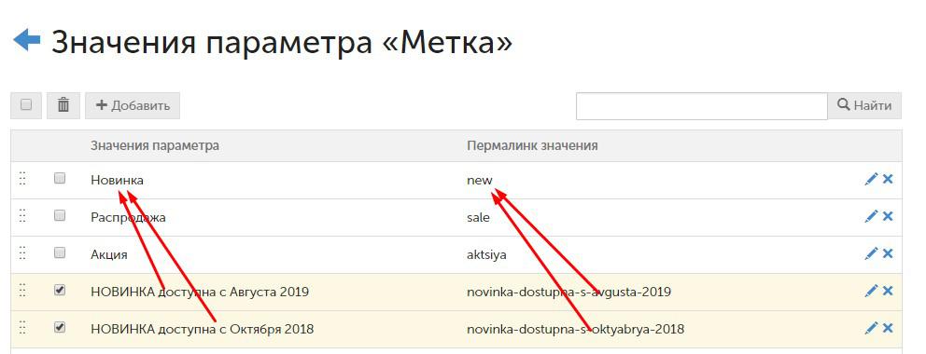Check the Распродажа row checkbox
926x354 pixels.
click(60, 215)
